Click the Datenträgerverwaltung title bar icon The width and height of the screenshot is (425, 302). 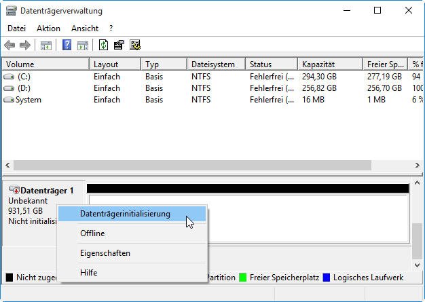tap(12, 11)
